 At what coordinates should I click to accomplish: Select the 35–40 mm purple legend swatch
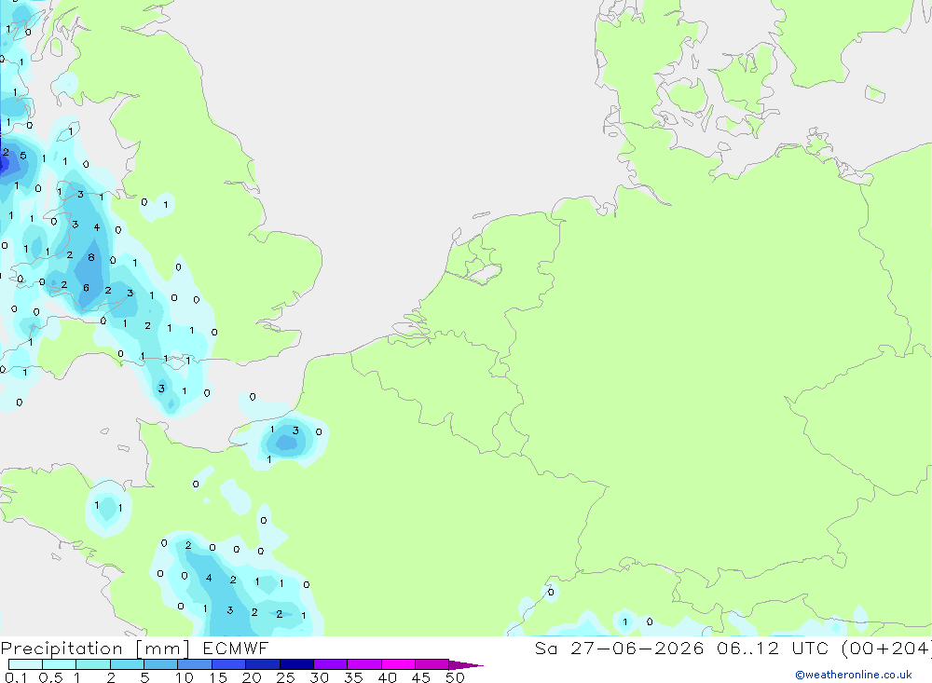[364, 664]
